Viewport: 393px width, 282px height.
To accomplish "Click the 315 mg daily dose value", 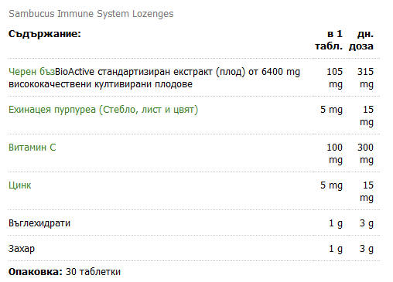I will 365,78.
